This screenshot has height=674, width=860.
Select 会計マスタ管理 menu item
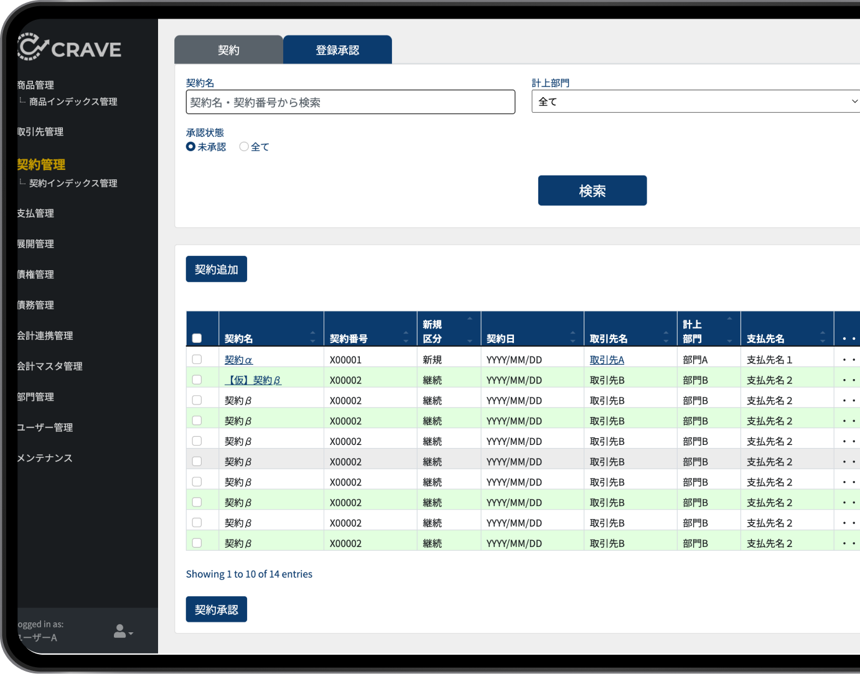50,366
